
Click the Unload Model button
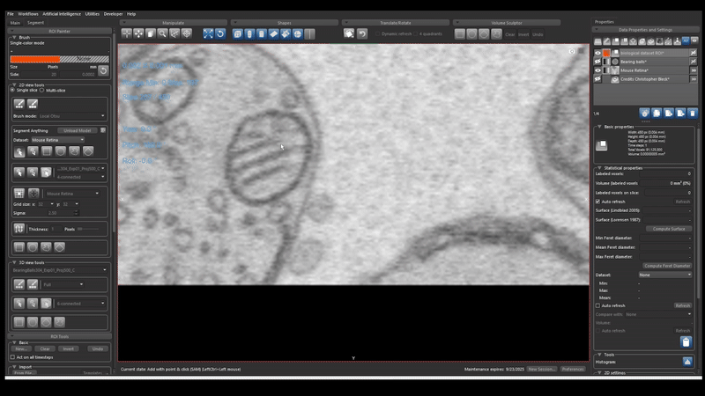[78, 130]
